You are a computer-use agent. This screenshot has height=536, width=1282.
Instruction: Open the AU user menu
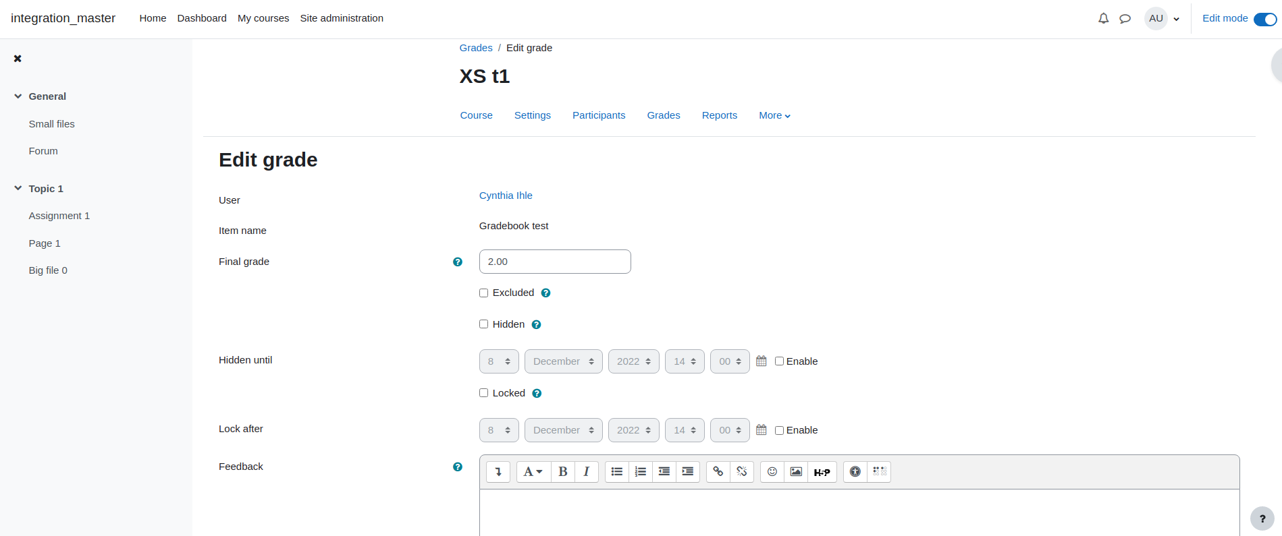(1163, 19)
